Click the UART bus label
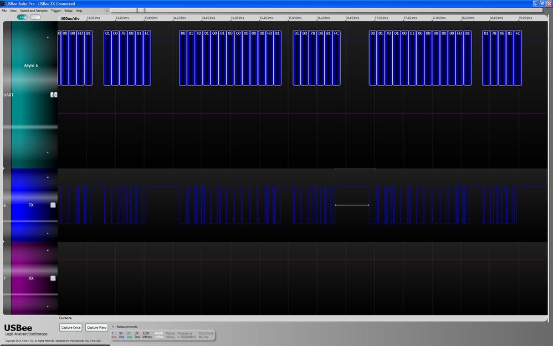Viewport: 553px width, 346px height. pyautogui.click(x=8, y=95)
